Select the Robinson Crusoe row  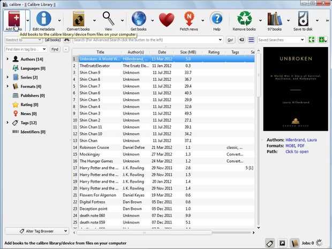(x=163, y=147)
